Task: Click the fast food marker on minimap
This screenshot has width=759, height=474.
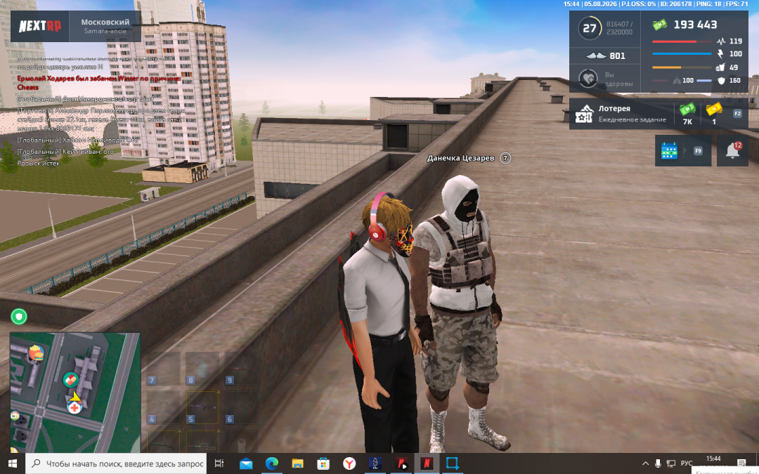Action: tap(37, 353)
